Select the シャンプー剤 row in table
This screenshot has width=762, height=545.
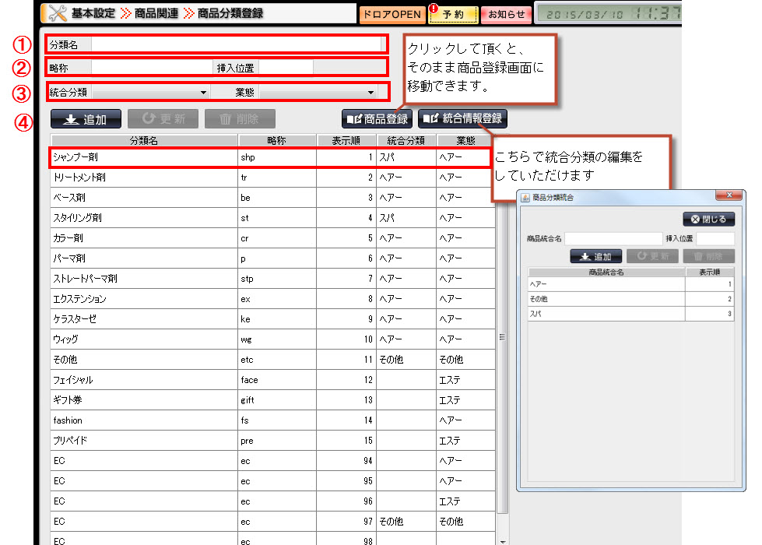coord(144,157)
